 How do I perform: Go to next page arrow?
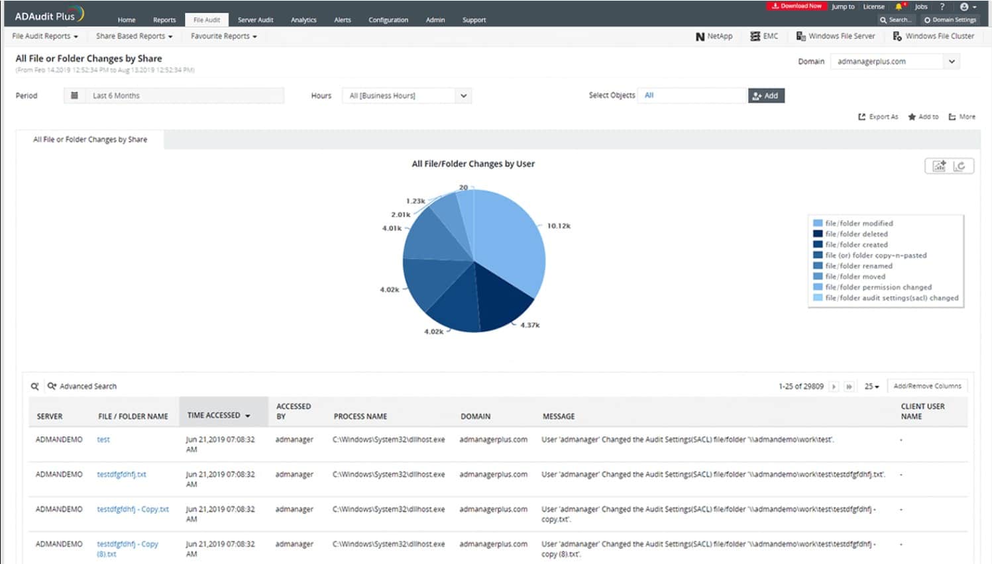click(834, 387)
